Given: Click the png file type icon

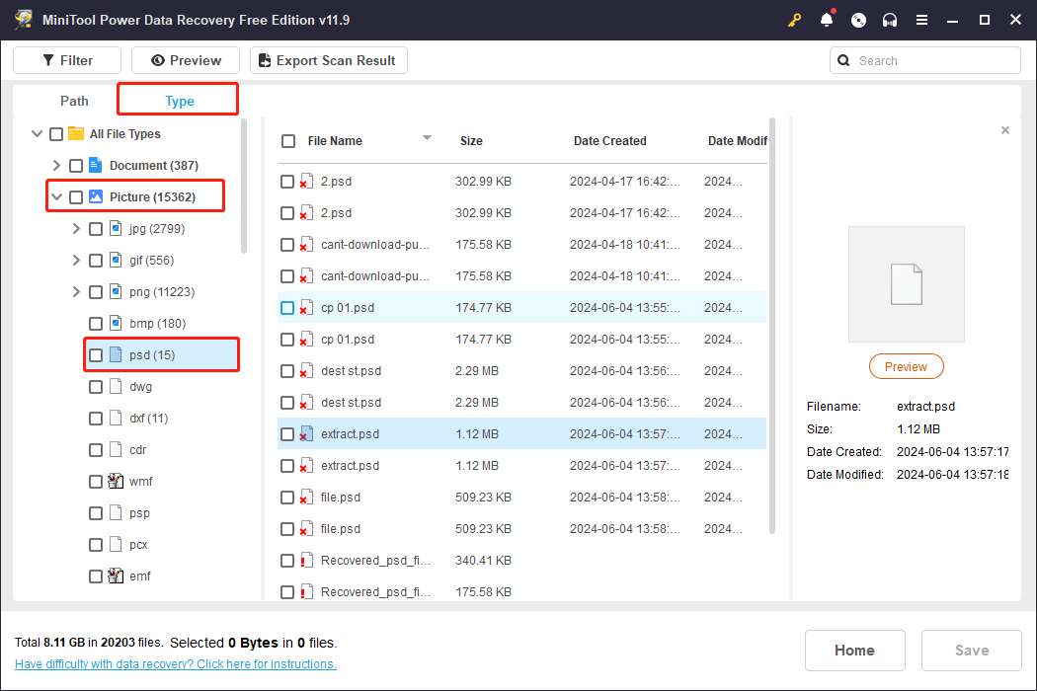Looking at the screenshot, I should pyautogui.click(x=116, y=291).
